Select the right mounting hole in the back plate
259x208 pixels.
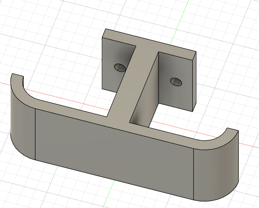click(x=176, y=82)
